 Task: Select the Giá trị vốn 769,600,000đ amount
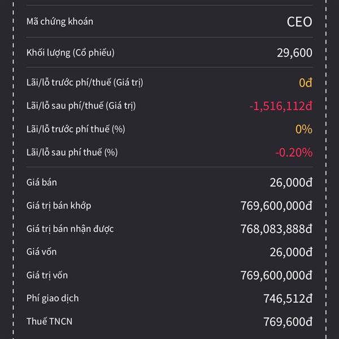(x=276, y=276)
